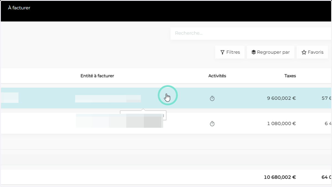This screenshot has height=187, width=332.
Task: Sort by Taxes column header
Action: 290,76
